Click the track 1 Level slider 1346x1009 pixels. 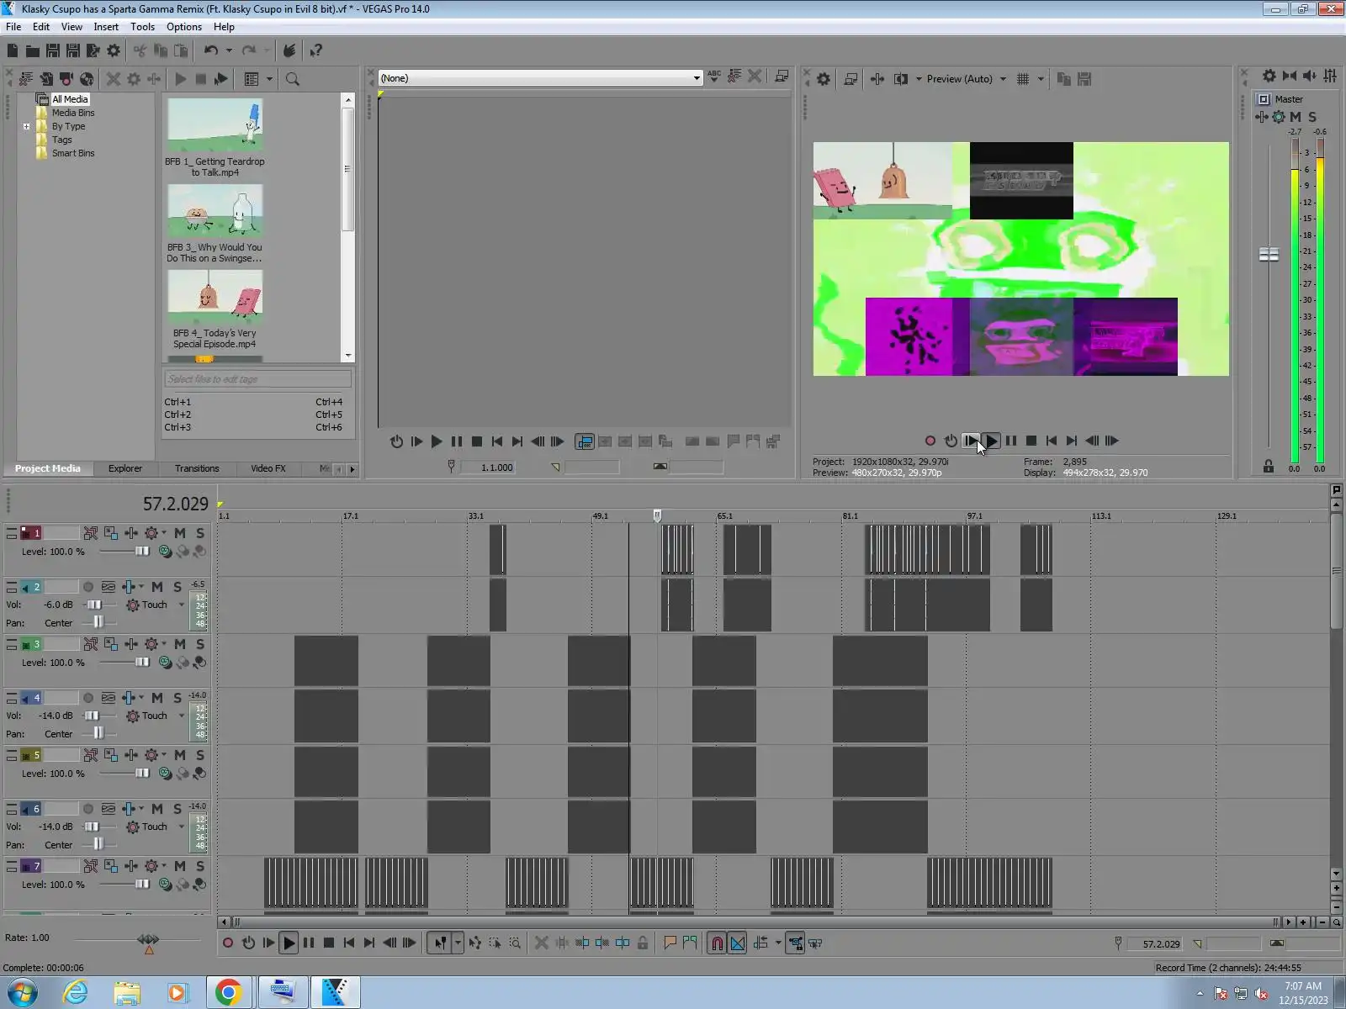tap(142, 552)
